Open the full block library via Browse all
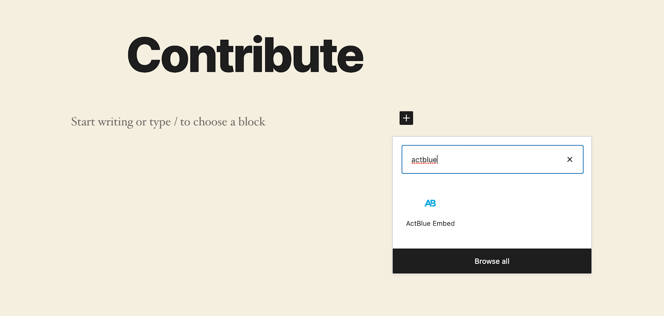Image resolution: width=664 pixels, height=316 pixels. tap(492, 261)
